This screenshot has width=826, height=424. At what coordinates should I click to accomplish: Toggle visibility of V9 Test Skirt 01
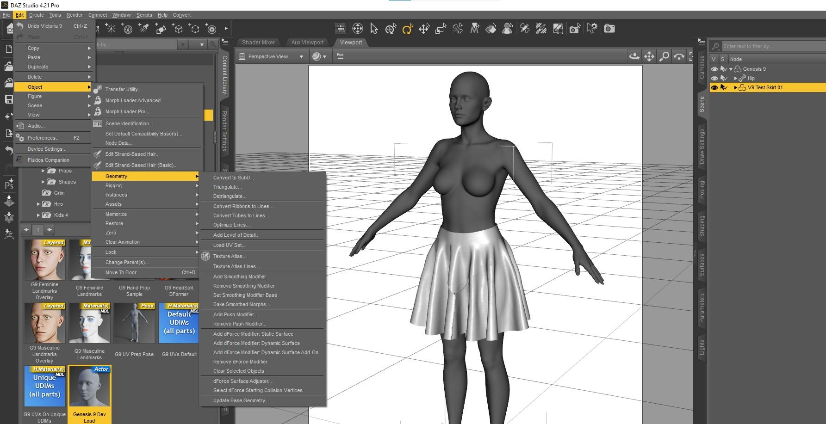(714, 87)
